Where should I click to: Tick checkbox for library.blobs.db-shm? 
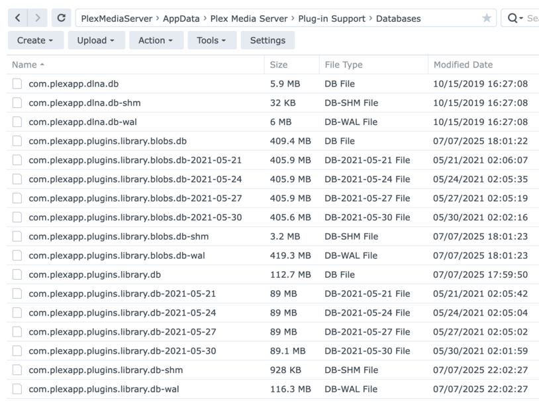(17, 237)
